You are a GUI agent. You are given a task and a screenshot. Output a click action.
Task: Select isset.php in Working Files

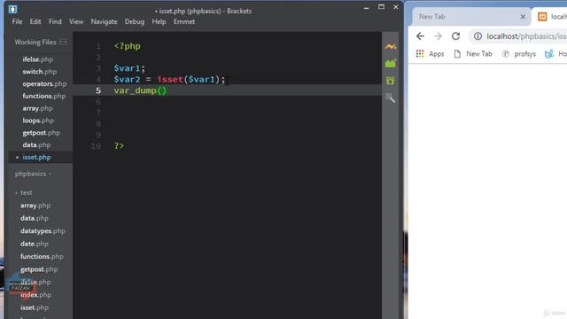pyautogui.click(x=36, y=158)
